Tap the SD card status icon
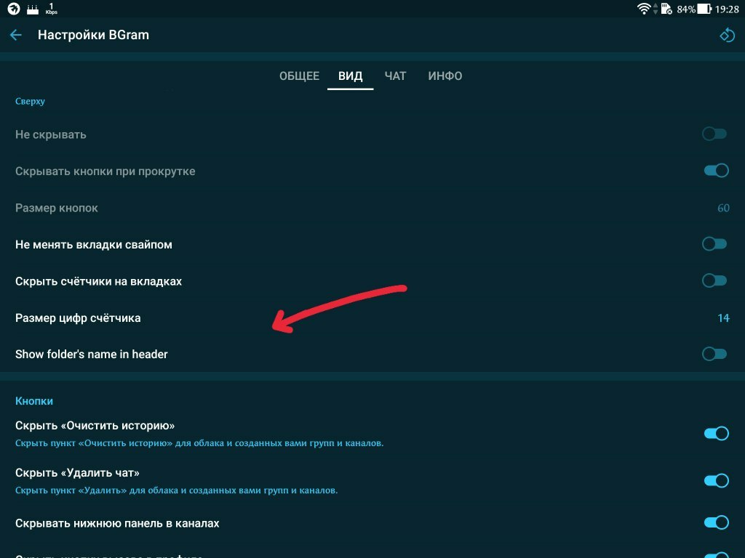745x558 pixels. click(666, 9)
